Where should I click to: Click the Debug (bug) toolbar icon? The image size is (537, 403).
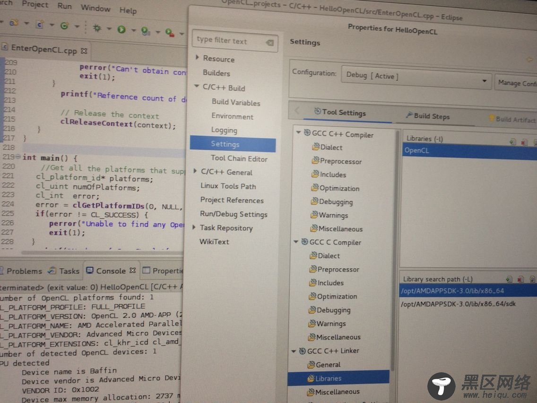(97, 28)
